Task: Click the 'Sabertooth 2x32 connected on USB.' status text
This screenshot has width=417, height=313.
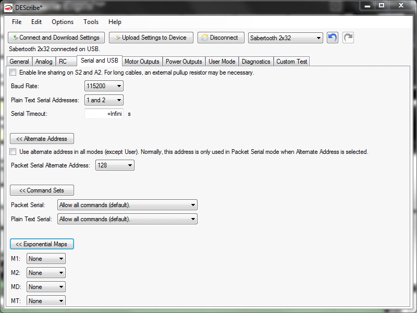Action: coord(55,49)
